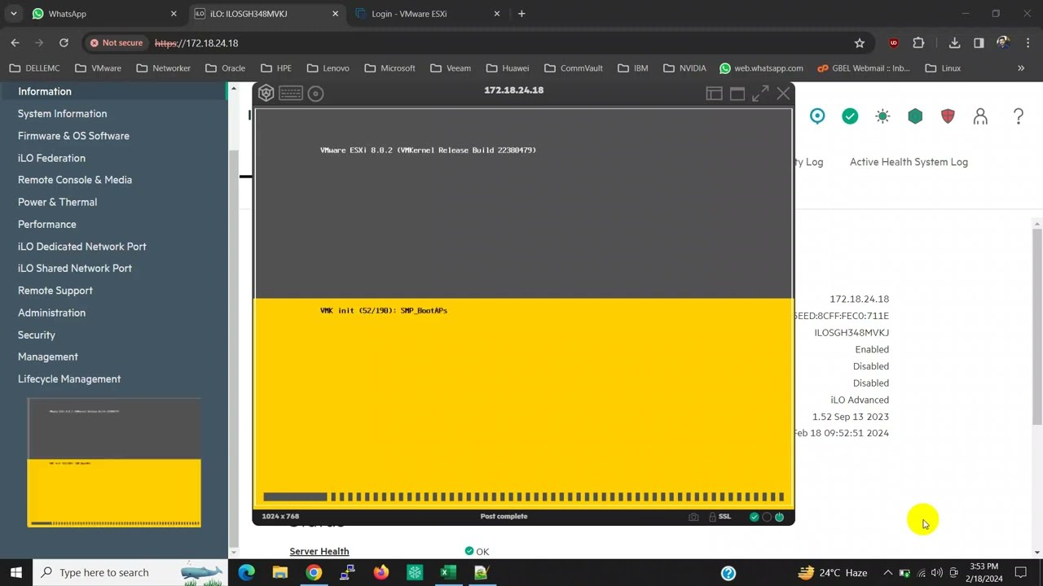Click the console thumbnail in the sidebar

point(114,462)
